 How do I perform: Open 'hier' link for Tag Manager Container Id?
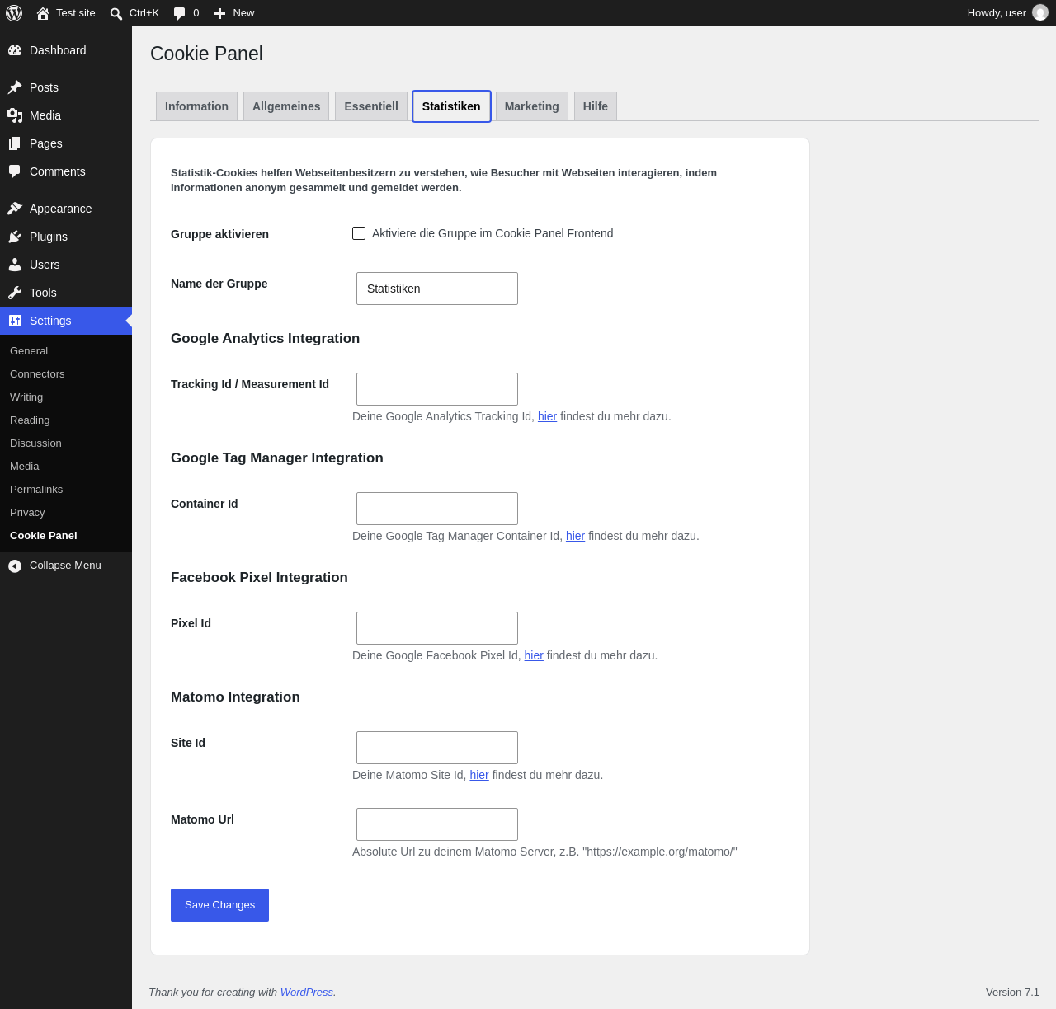point(575,536)
